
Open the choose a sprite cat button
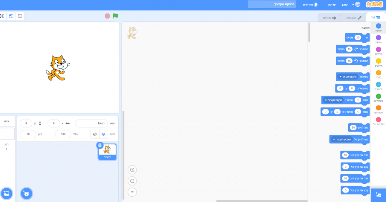click(26, 193)
